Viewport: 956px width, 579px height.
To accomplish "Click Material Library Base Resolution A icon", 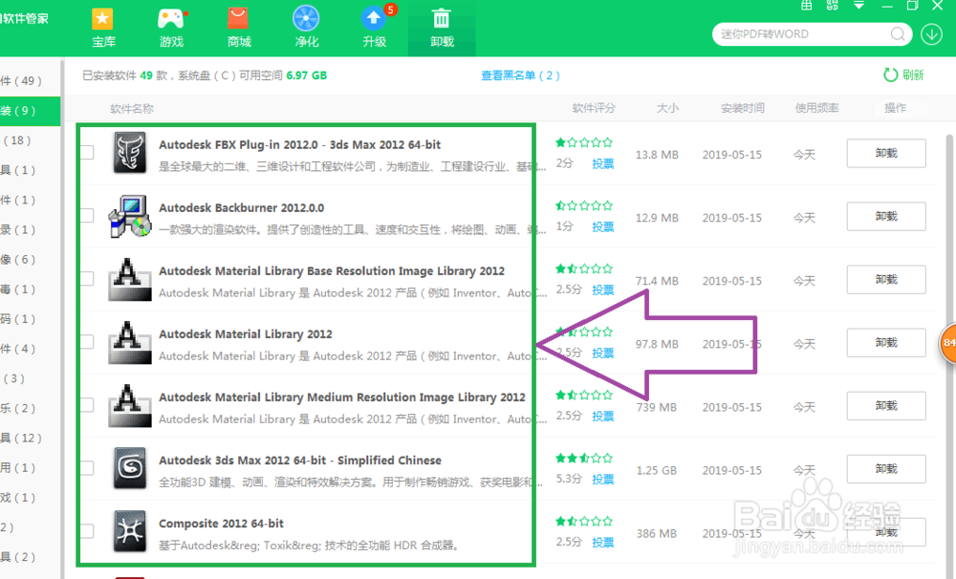I will 130,279.
